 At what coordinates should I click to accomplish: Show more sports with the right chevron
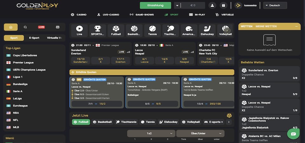point(229,122)
